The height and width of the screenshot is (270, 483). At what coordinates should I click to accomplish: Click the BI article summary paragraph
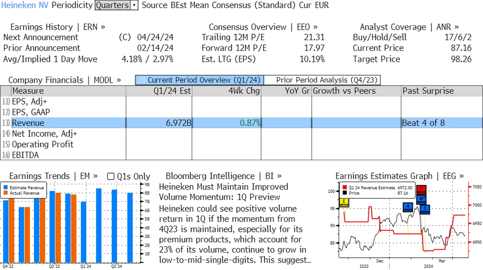coord(235,234)
